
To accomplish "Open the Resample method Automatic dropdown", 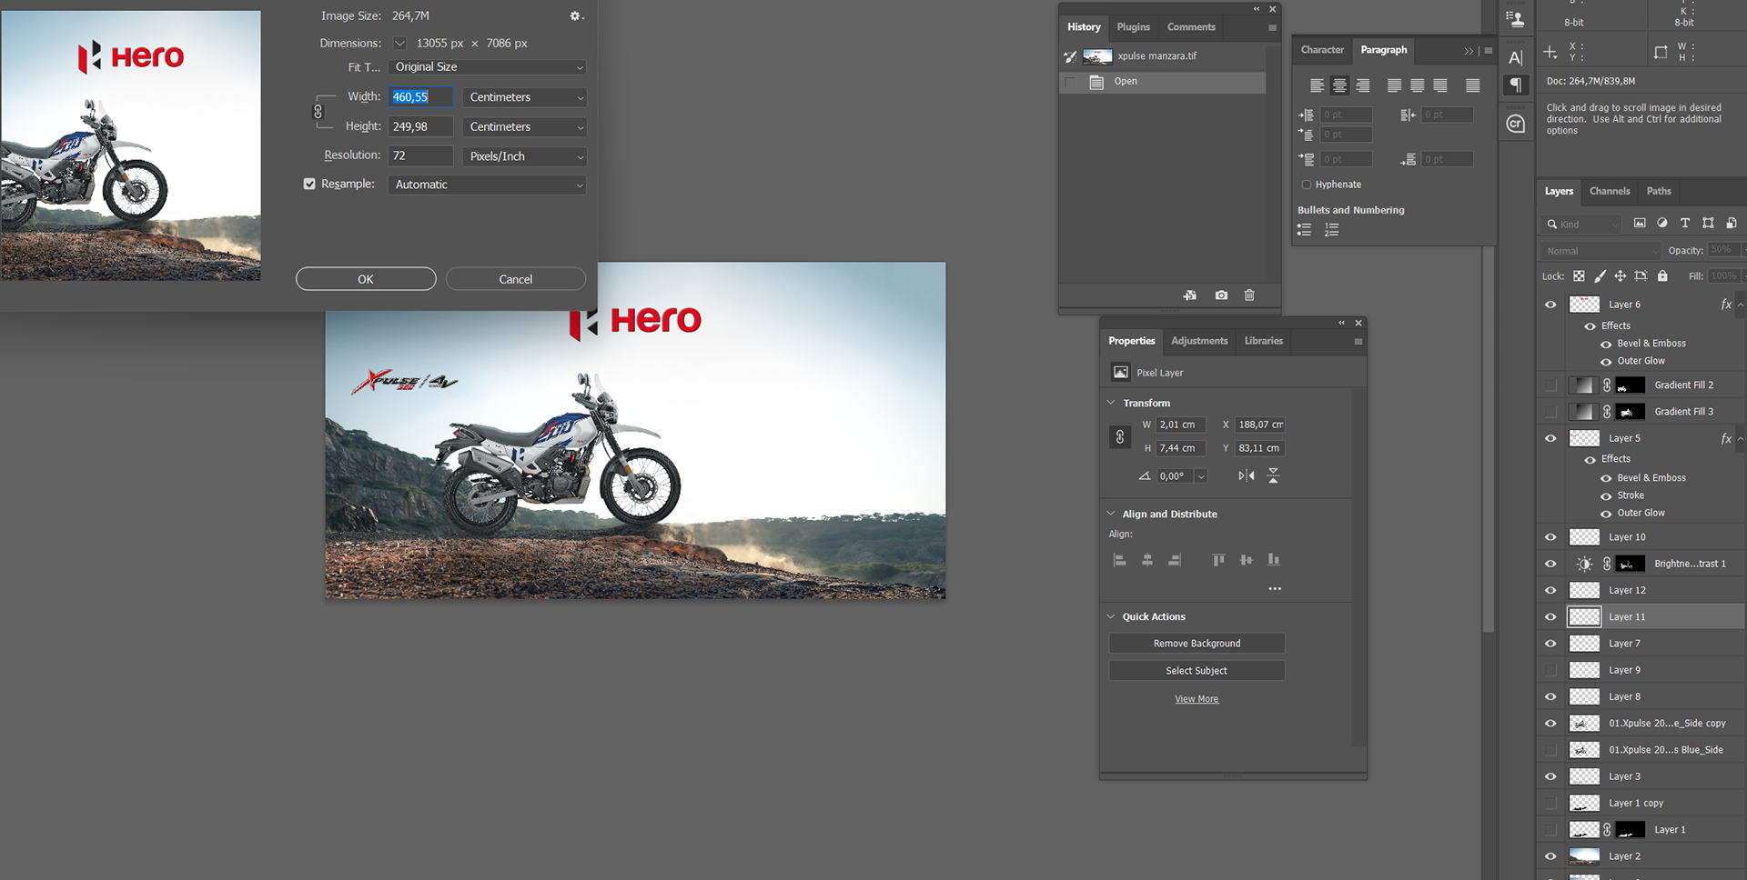I will (487, 185).
